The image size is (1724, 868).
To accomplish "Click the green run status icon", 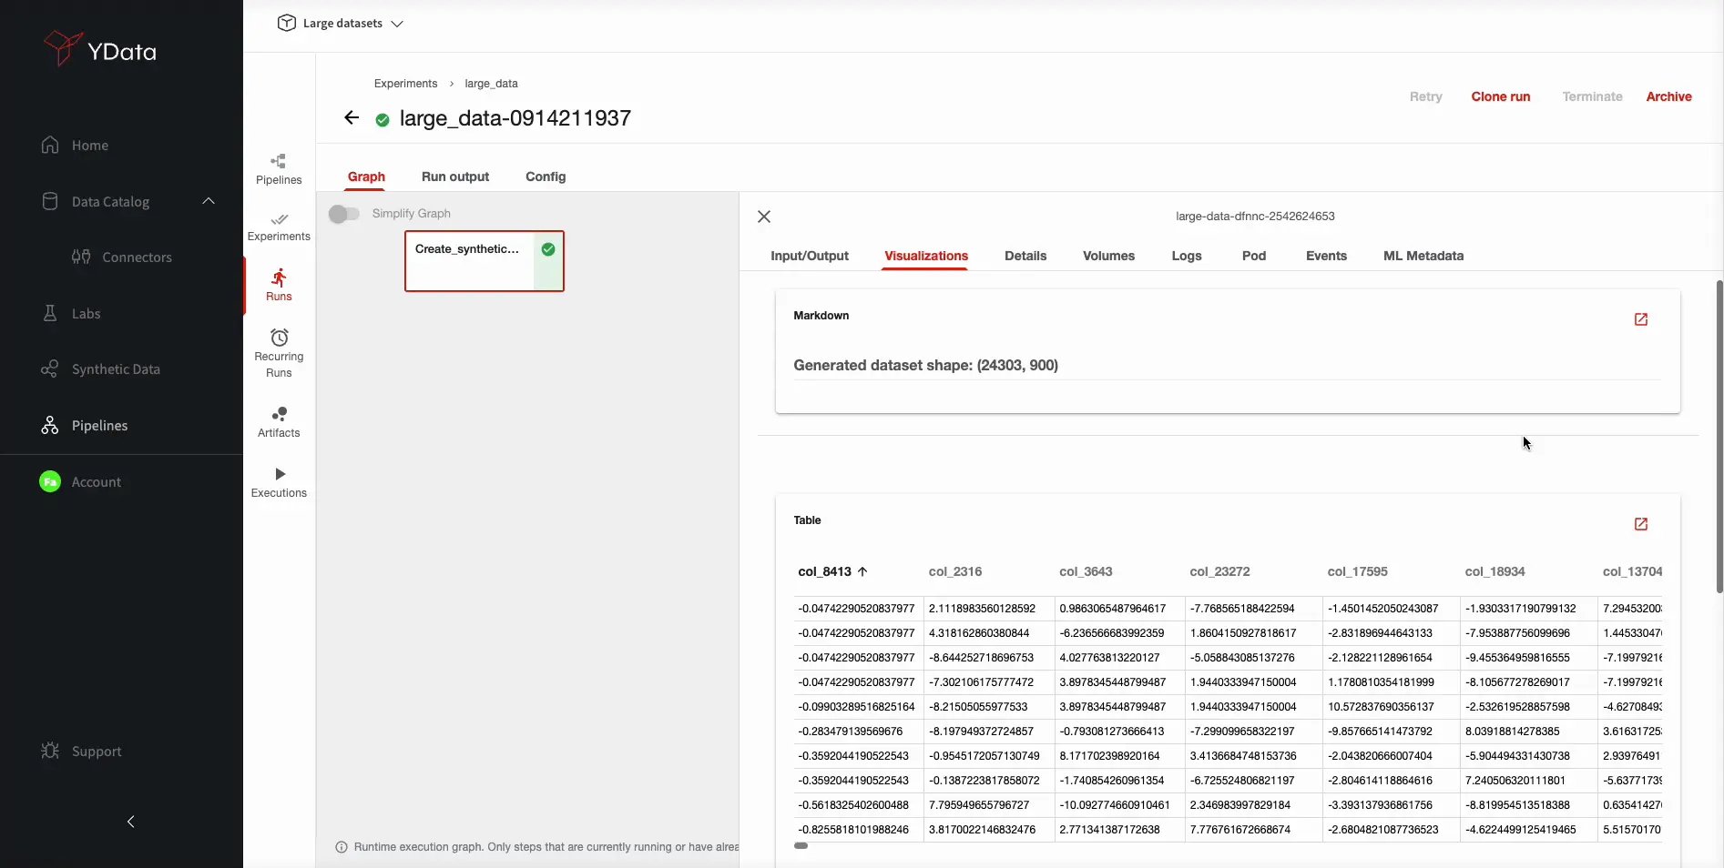I will point(383,119).
